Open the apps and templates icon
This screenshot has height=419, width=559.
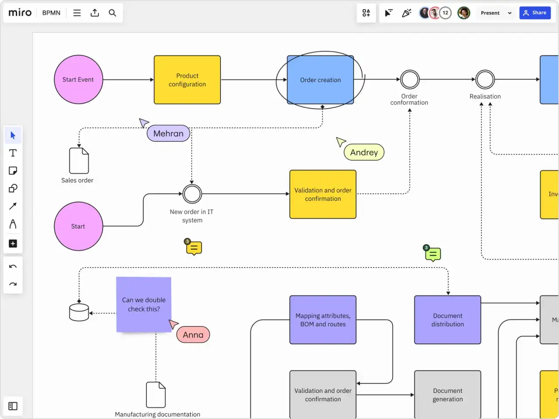tap(366, 13)
